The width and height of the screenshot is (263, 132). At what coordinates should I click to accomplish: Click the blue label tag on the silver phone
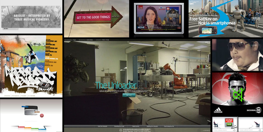(x=25, y=106)
